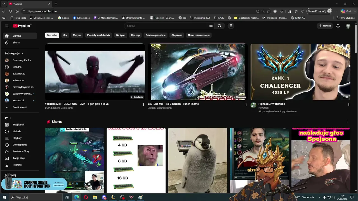
Task: Open the browser extensions puzzle icon
Action: tap(282, 11)
